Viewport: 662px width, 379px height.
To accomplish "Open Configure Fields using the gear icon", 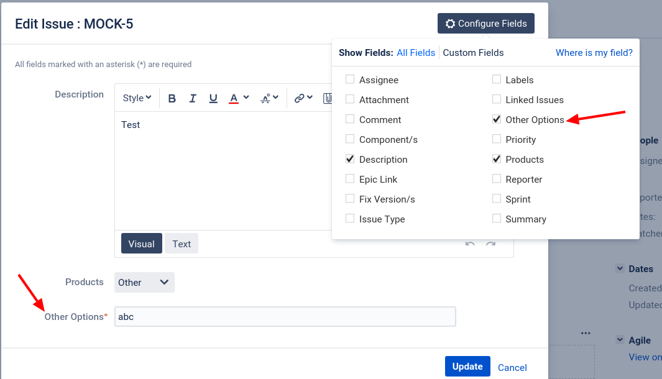I will pyautogui.click(x=450, y=23).
